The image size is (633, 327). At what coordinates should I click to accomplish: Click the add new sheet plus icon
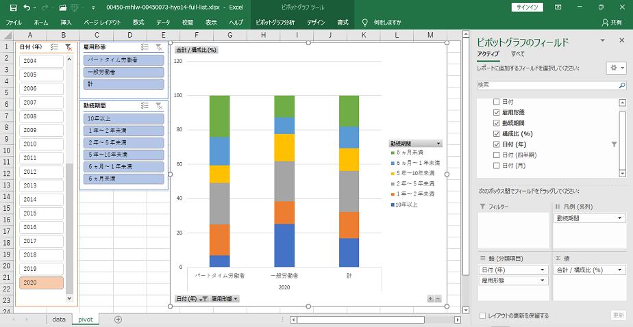118,319
